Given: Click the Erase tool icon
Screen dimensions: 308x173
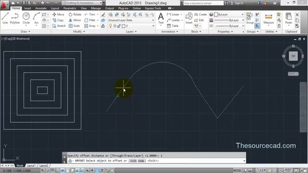Looking at the screenshot, I should pos(103,14).
